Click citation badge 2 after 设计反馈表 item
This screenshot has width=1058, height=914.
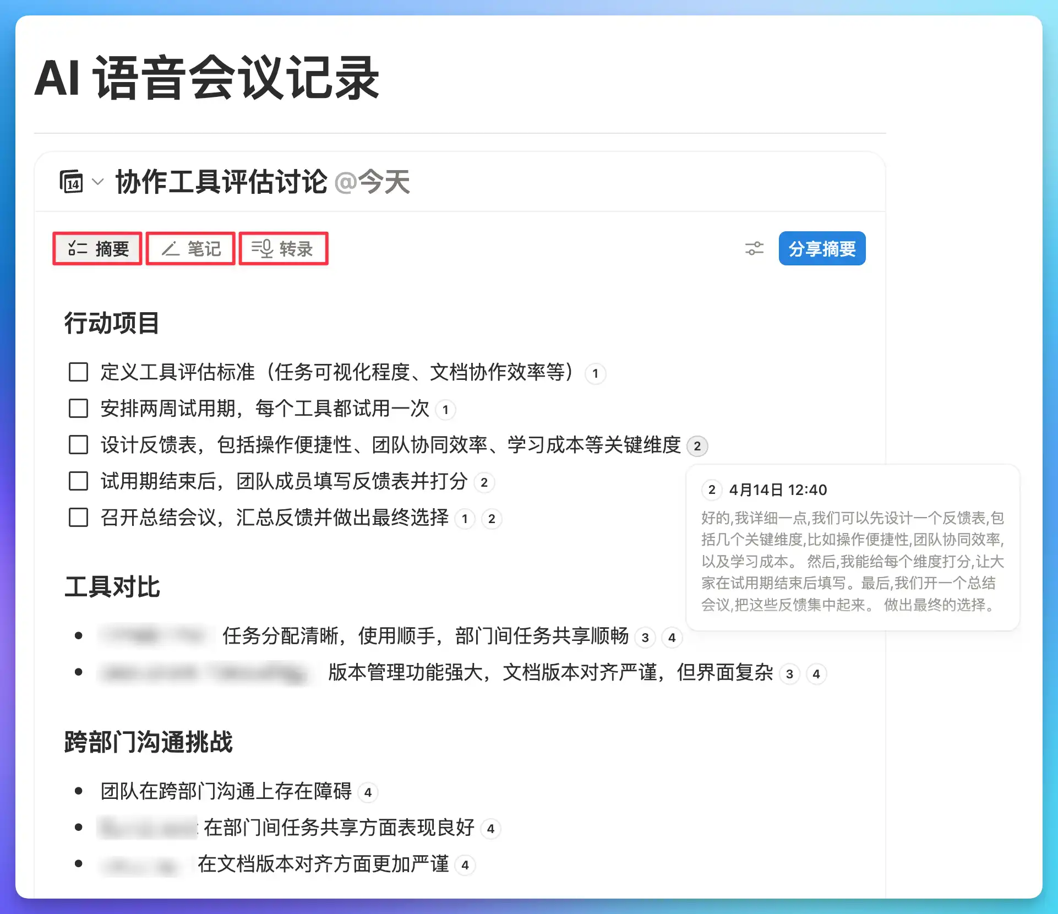pos(697,446)
